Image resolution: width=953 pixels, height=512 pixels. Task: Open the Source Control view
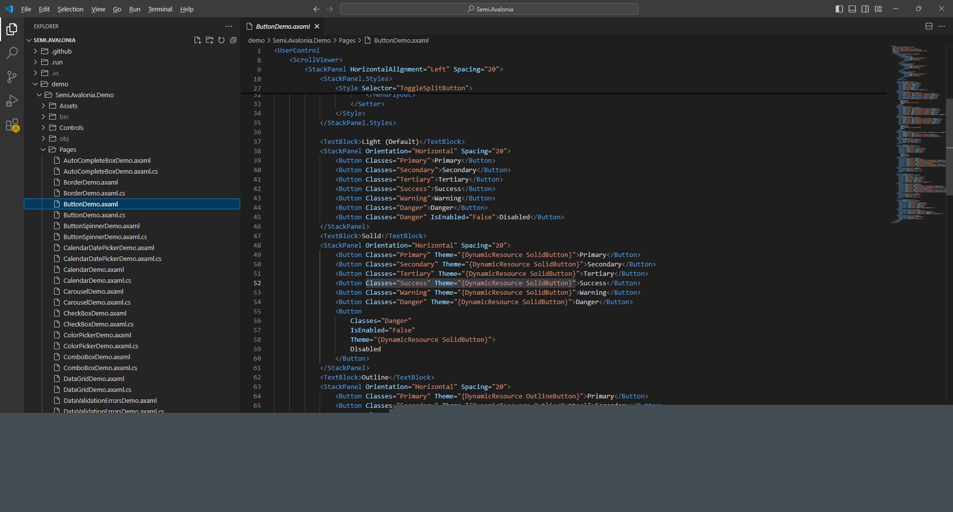coord(12,77)
